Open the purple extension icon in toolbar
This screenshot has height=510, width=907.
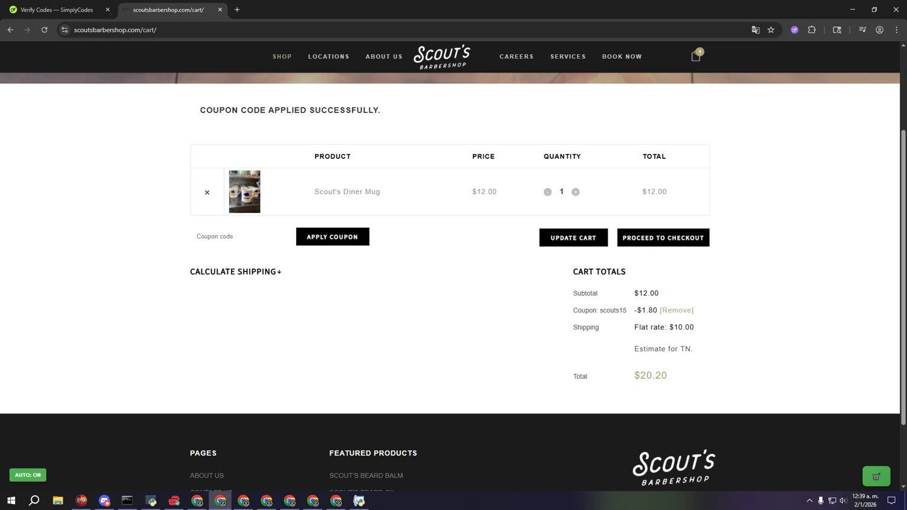795,30
